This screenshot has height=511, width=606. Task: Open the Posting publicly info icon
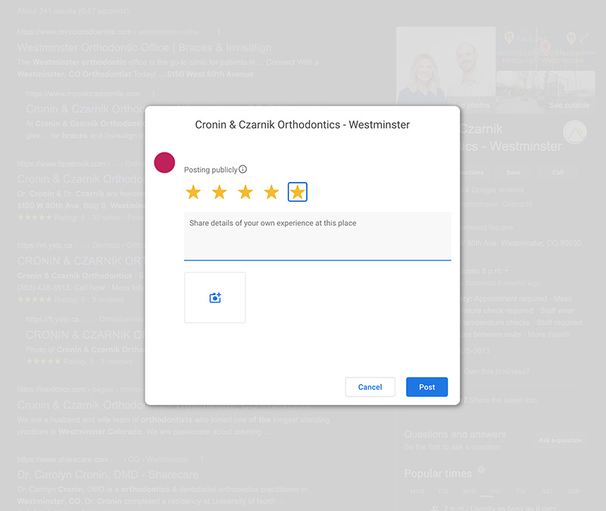(x=242, y=169)
